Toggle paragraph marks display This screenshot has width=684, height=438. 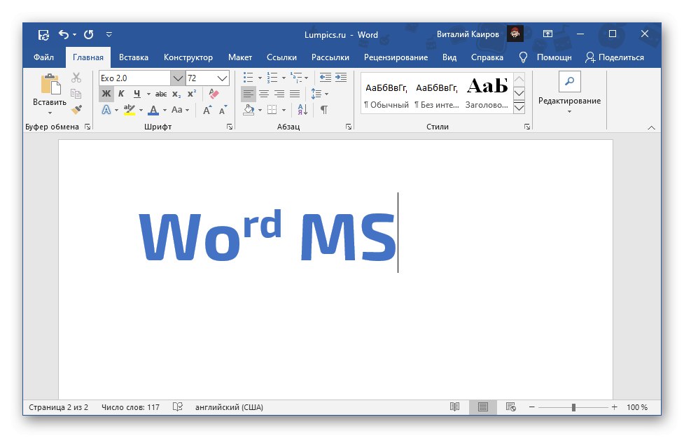(323, 110)
